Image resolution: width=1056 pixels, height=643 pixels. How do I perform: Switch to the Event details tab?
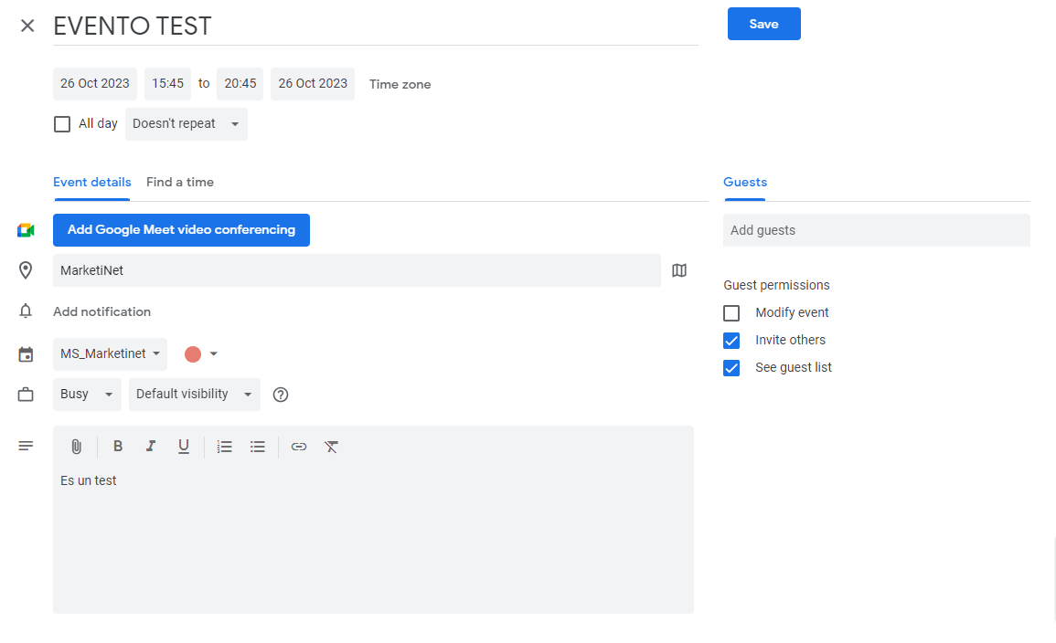pos(92,183)
